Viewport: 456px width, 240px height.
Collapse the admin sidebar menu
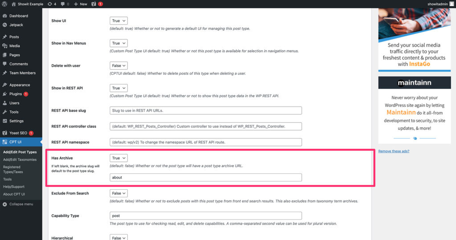point(17,204)
